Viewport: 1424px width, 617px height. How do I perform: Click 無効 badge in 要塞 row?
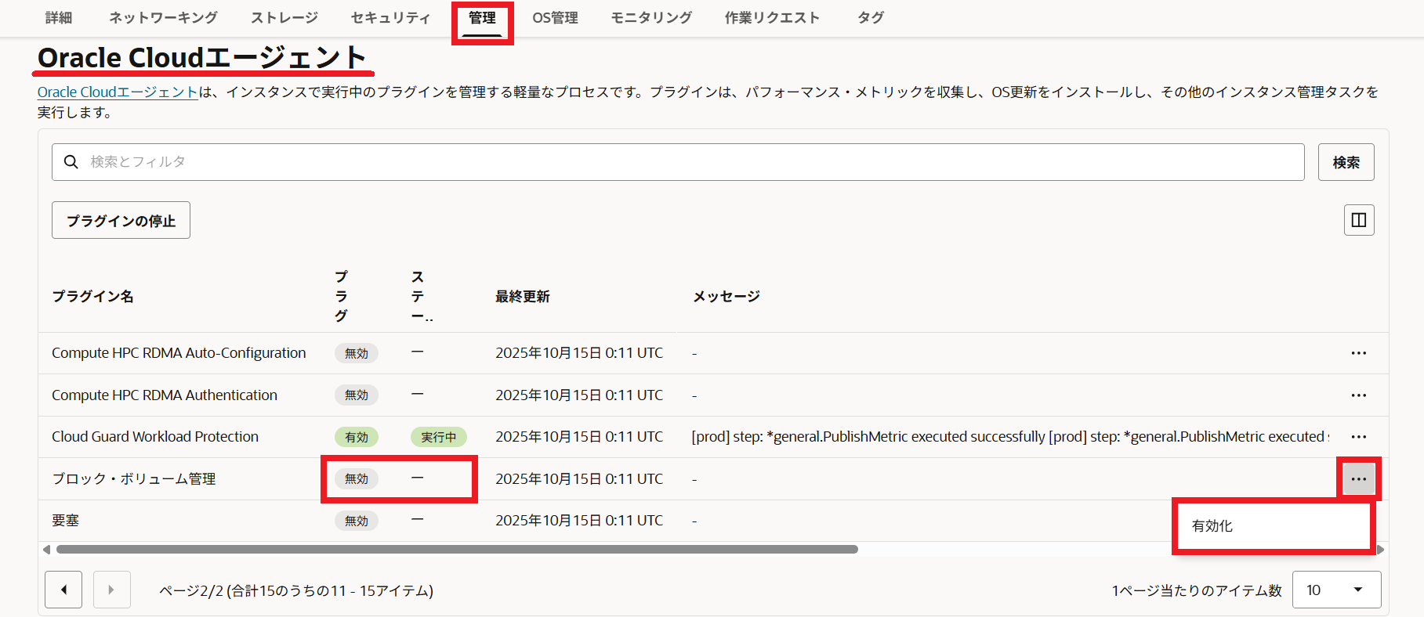(357, 521)
